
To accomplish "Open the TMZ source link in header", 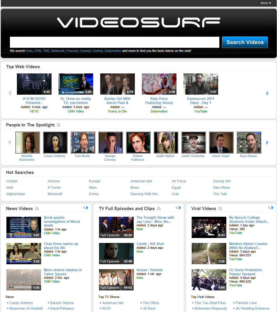I will [46, 51].
